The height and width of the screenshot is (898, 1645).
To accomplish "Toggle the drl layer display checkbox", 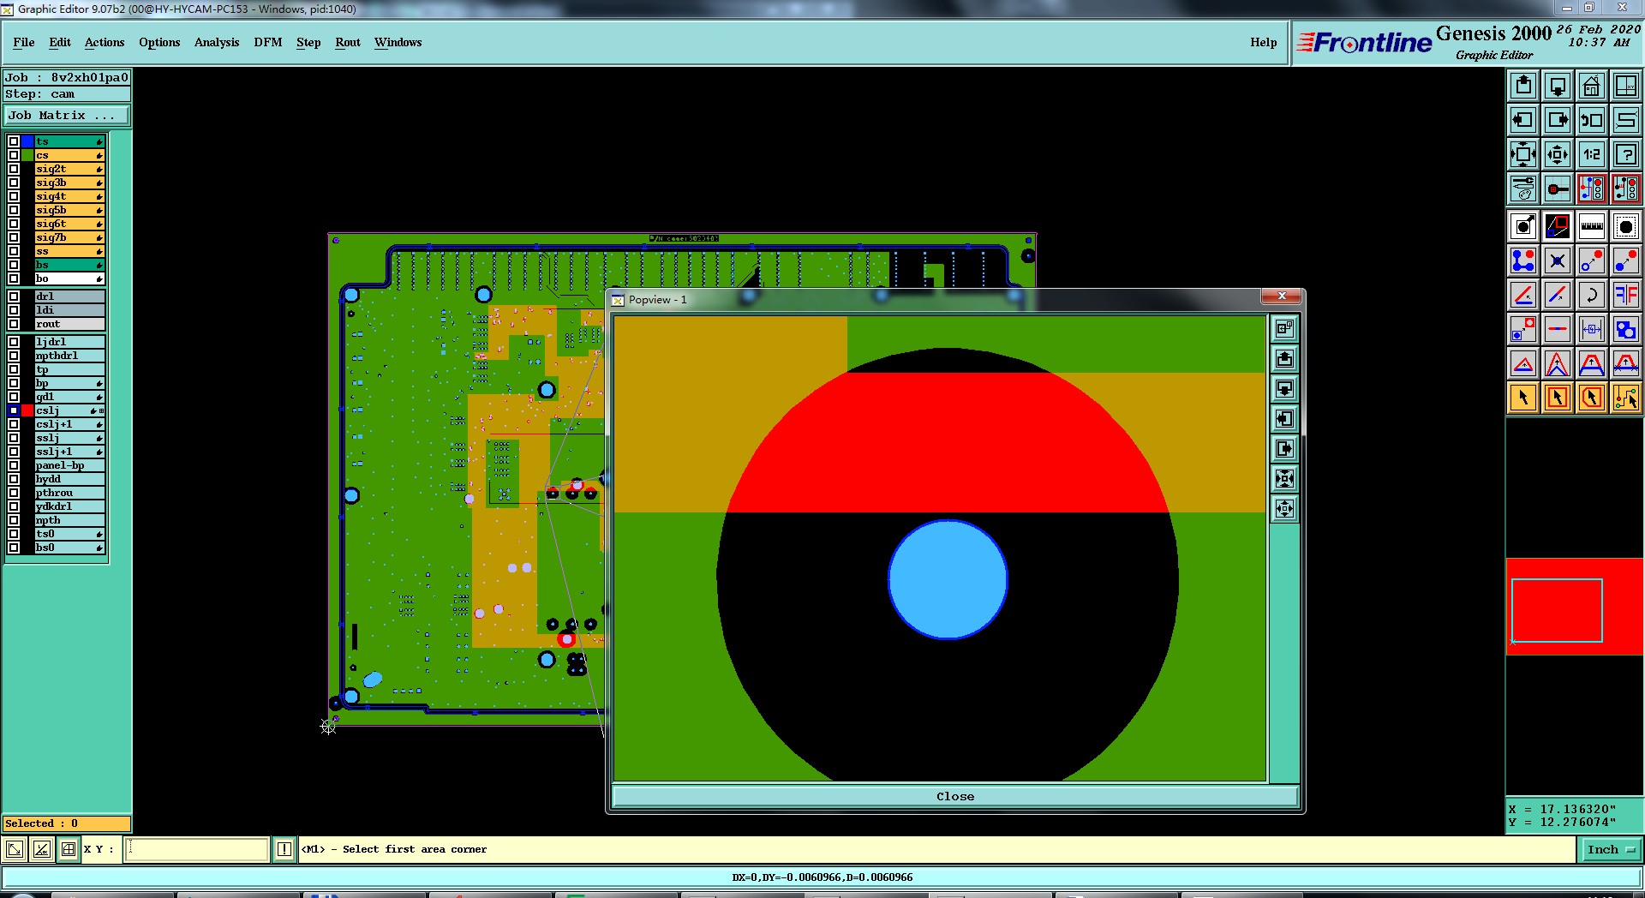I will [x=14, y=296].
